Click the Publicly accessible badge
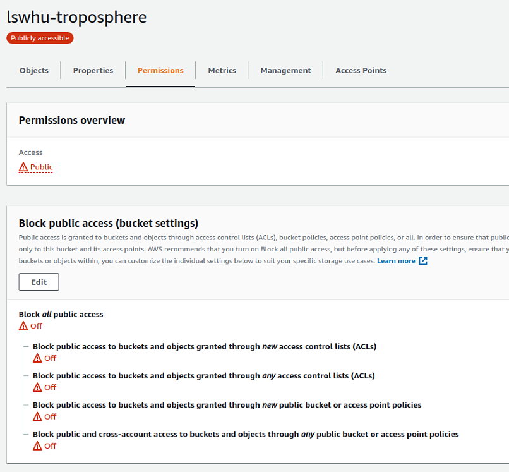509x472 pixels. point(40,38)
